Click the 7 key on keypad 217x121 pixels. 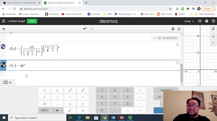(x=102, y=90)
